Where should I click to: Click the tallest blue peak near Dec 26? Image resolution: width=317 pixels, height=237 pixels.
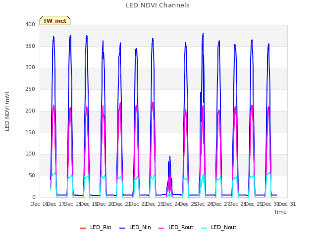tap(203, 34)
